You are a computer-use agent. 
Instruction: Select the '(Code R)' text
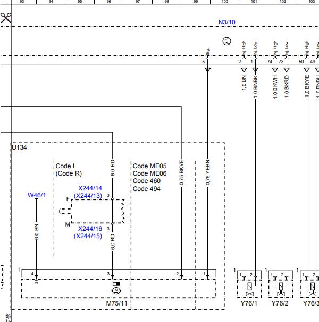pyautogui.click(x=69, y=173)
